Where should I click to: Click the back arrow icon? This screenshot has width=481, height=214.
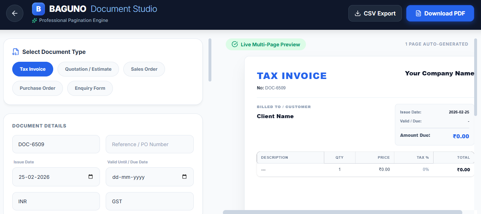pos(14,13)
